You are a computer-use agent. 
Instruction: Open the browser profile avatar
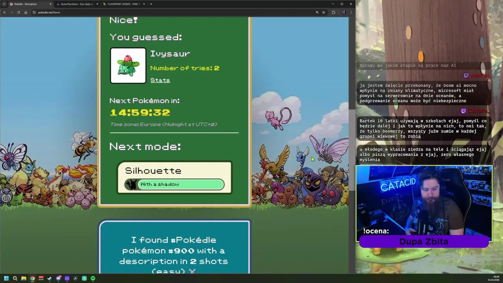[343, 12]
